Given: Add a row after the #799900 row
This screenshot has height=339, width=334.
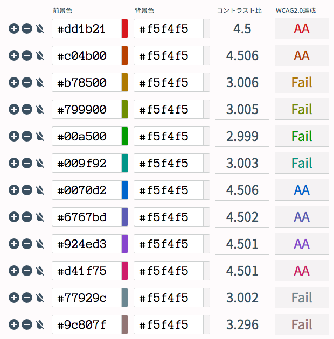Looking at the screenshot, I should [x=14, y=109].
